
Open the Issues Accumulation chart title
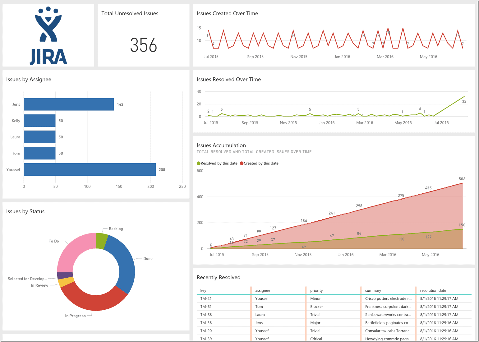click(221, 145)
